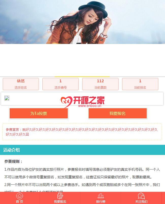Select the 选手编号 number box

60,84
